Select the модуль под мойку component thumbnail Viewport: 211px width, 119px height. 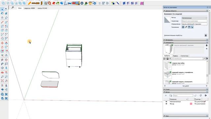click(x=167, y=65)
